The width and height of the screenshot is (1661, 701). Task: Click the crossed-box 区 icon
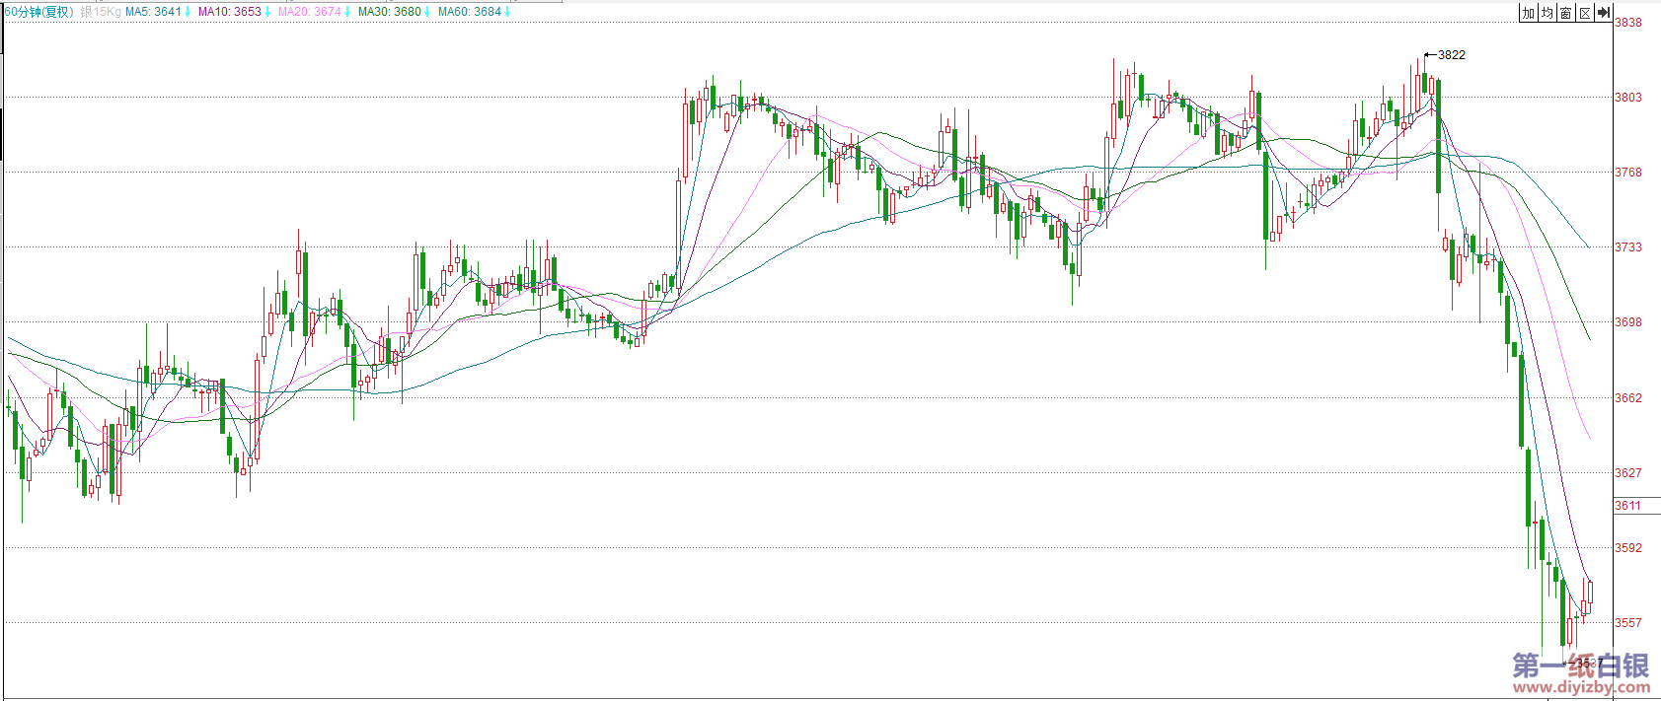click(1585, 13)
